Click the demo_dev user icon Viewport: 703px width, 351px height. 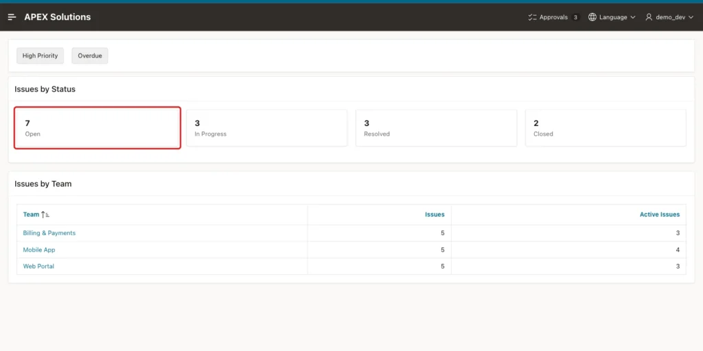649,17
